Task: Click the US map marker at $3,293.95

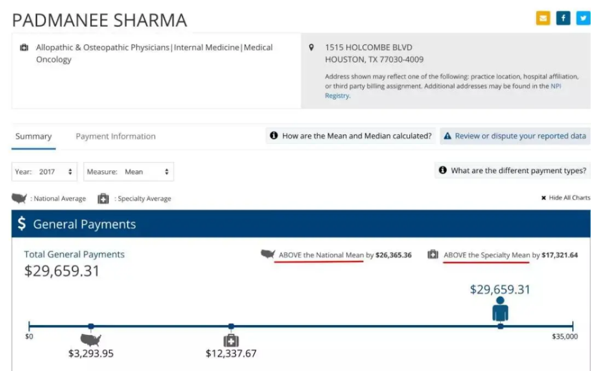Action: (x=91, y=340)
